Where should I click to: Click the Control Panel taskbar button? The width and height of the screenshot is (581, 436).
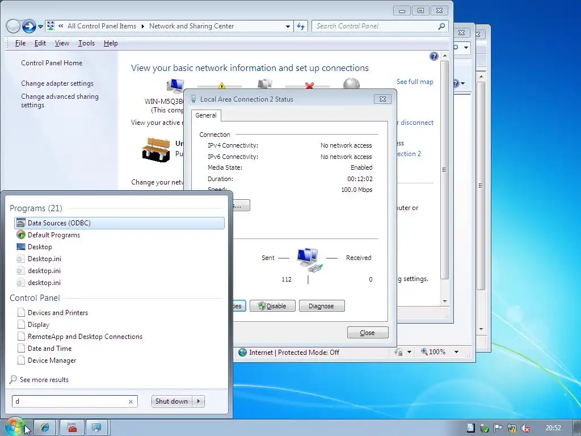click(96, 428)
